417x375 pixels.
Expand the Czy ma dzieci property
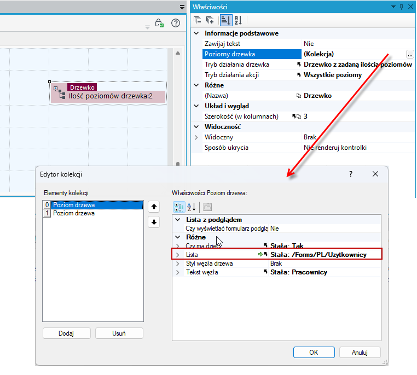(x=178, y=246)
